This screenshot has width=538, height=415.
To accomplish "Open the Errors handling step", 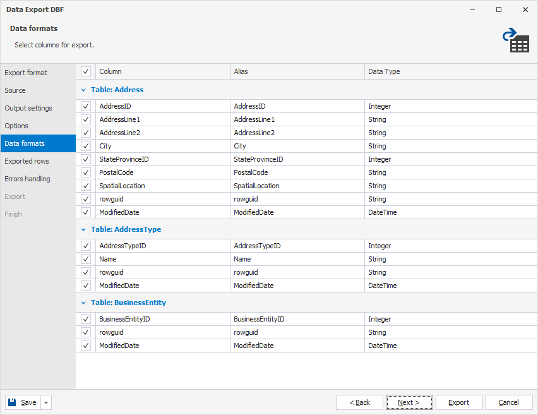I will [x=38, y=179].
